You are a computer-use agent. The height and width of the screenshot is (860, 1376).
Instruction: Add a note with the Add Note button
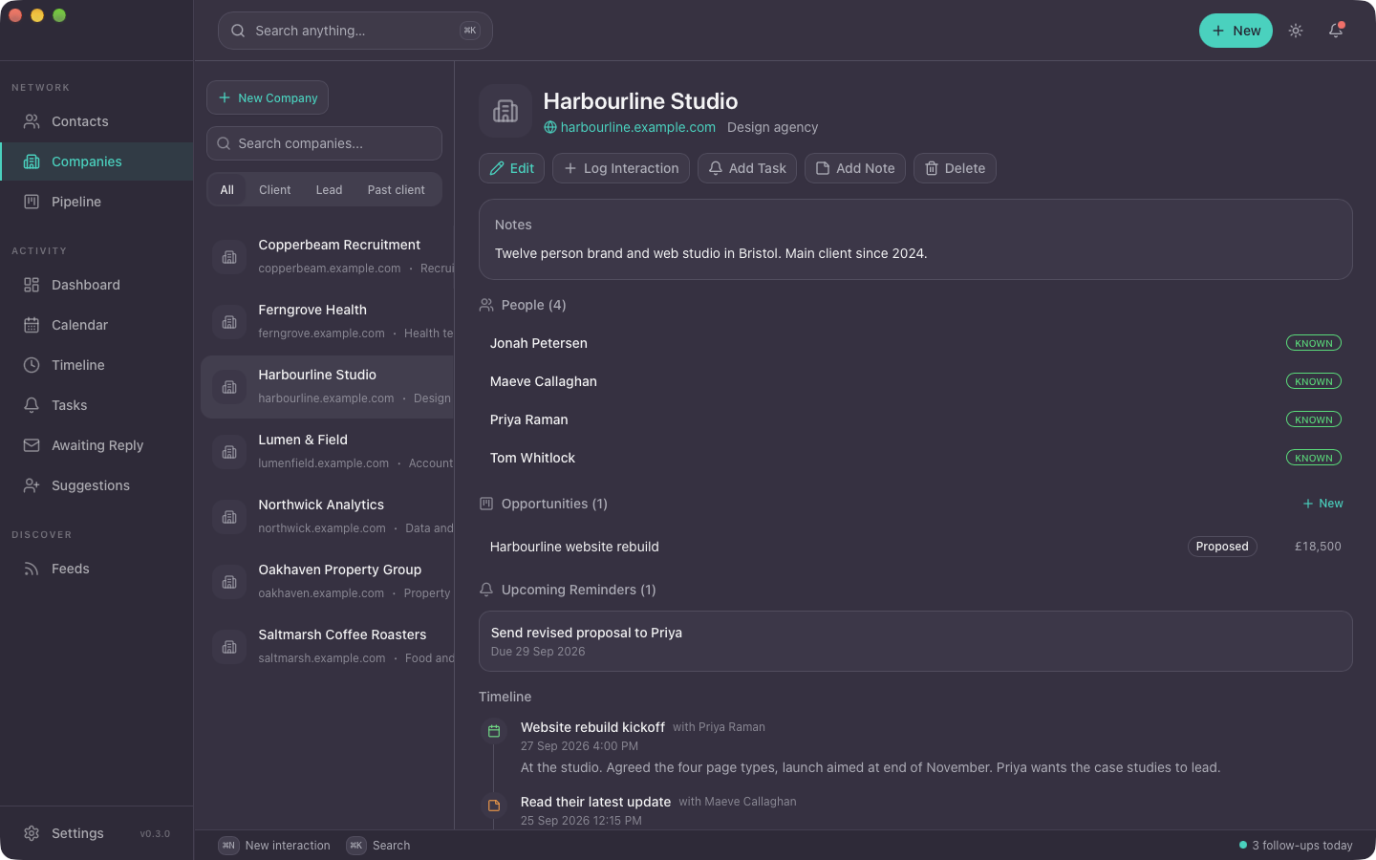(855, 168)
